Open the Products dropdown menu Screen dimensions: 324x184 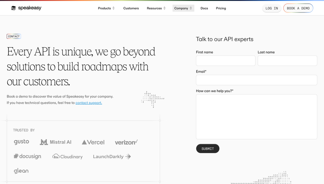click(x=106, y=8)
